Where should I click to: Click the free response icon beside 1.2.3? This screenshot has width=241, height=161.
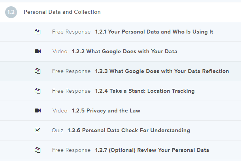click(x=38, y=71)
